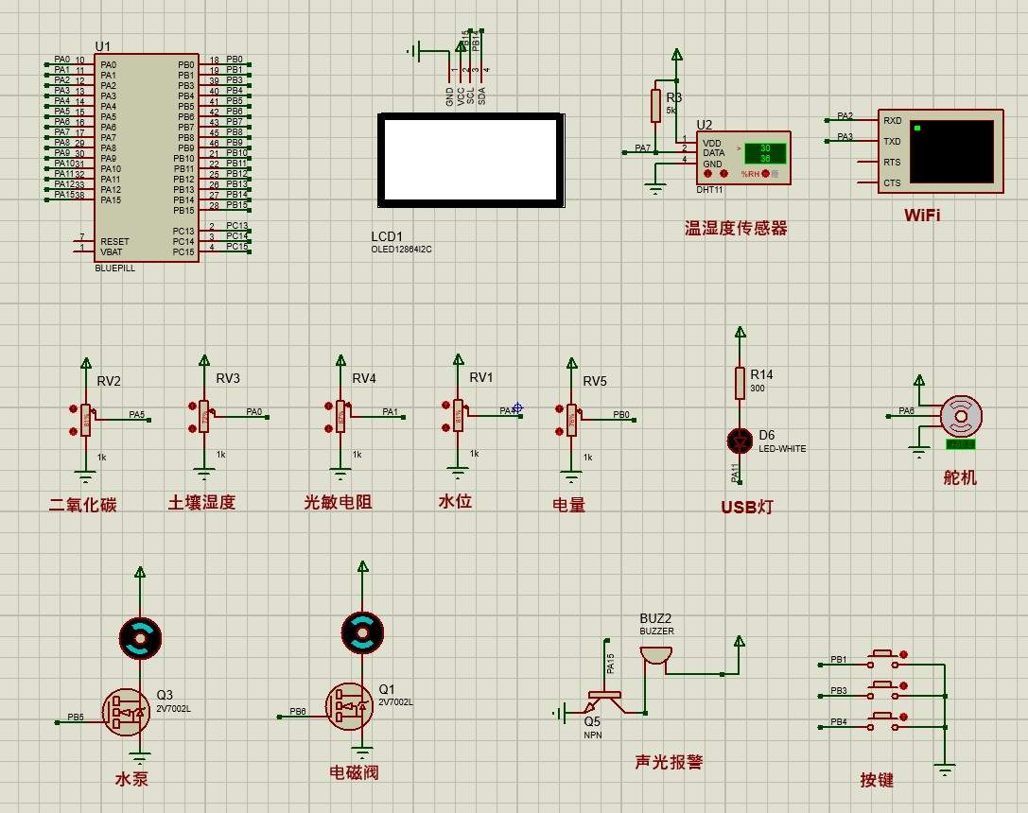
Task: Increase RV1 water level with upper red dot
Action: coord(445,406)
